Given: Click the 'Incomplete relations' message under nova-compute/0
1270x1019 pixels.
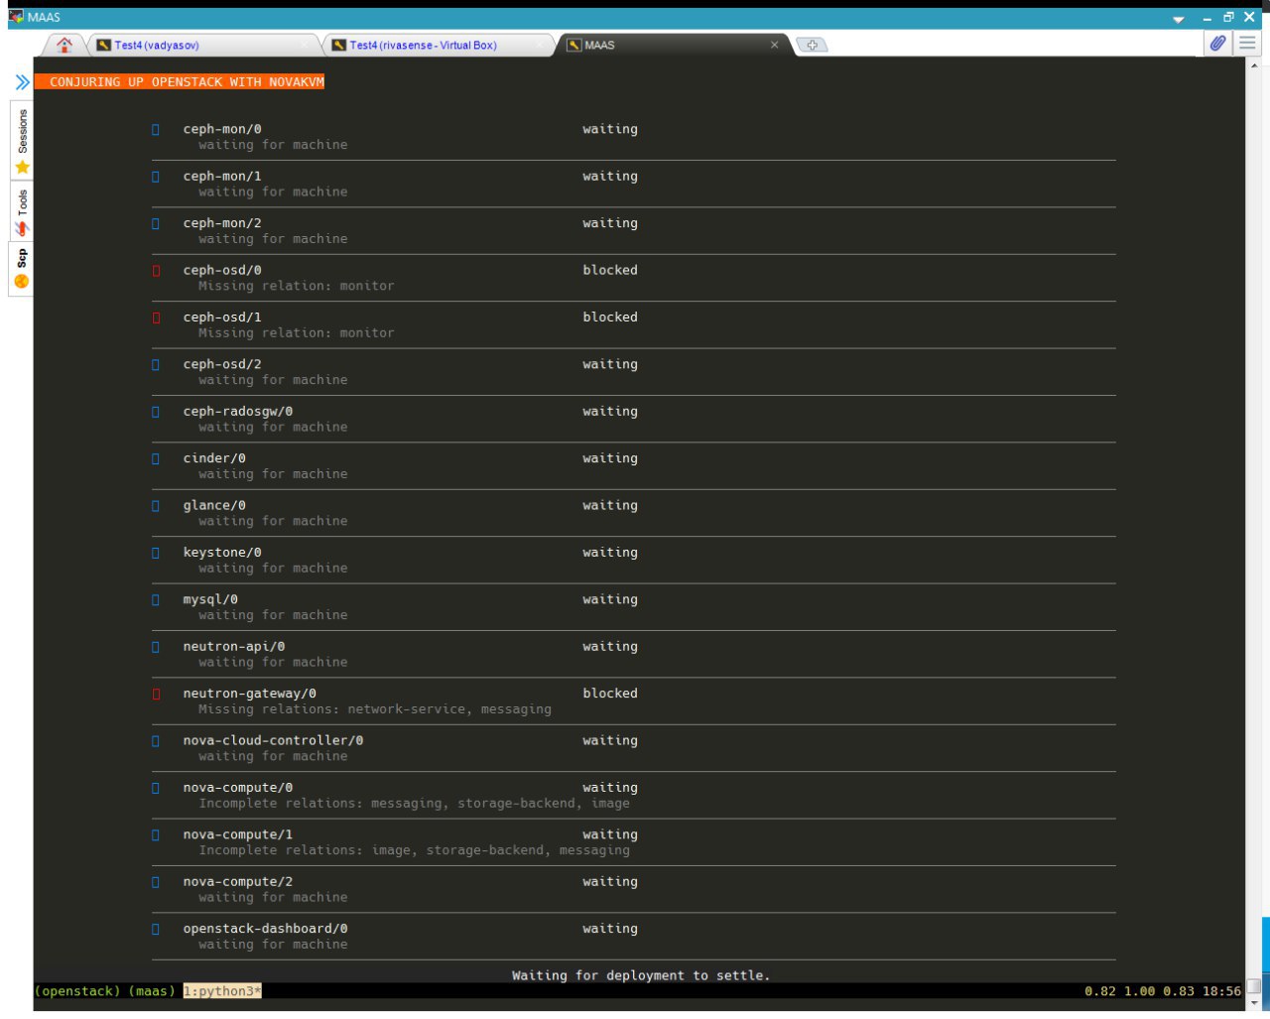Looking at the screenshot, I should (x=415, y=804).
